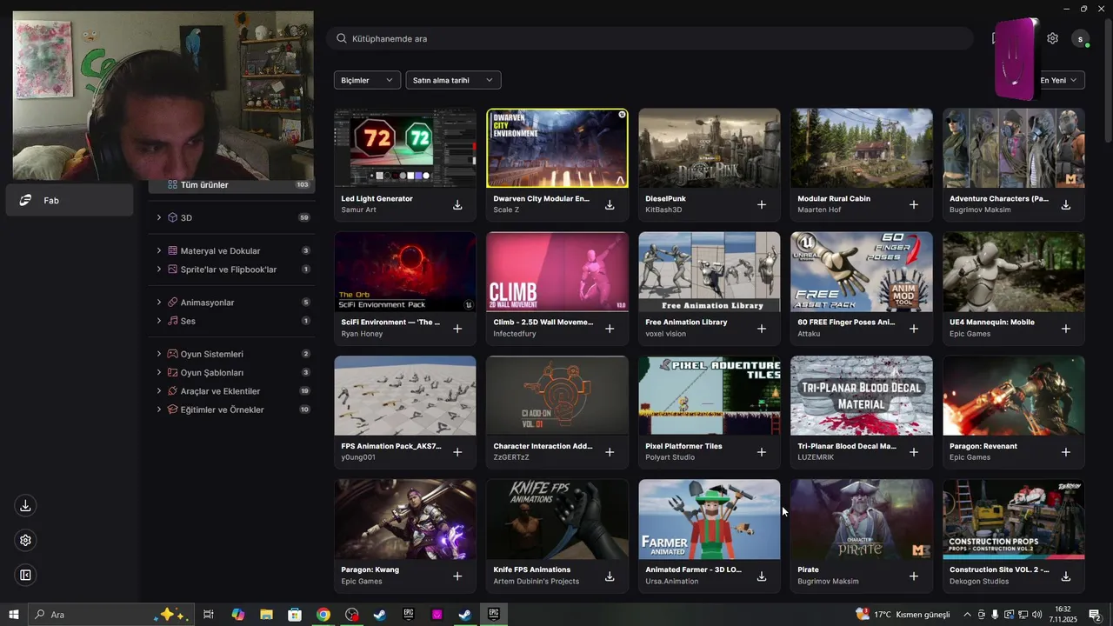
Task: Open Microsoft Store from taskbar
Action: pos(295,615)
